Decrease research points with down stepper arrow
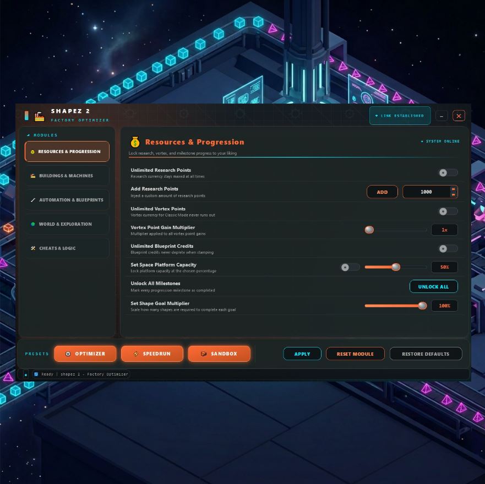 [x=454, y=195]
